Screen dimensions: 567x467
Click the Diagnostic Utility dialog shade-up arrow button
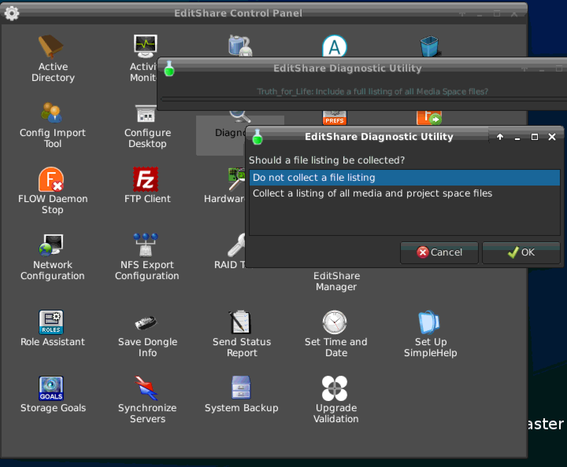click(x=500, y=137)
